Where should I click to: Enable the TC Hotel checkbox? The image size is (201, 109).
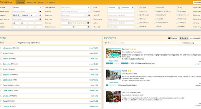[x=139, y=7]
